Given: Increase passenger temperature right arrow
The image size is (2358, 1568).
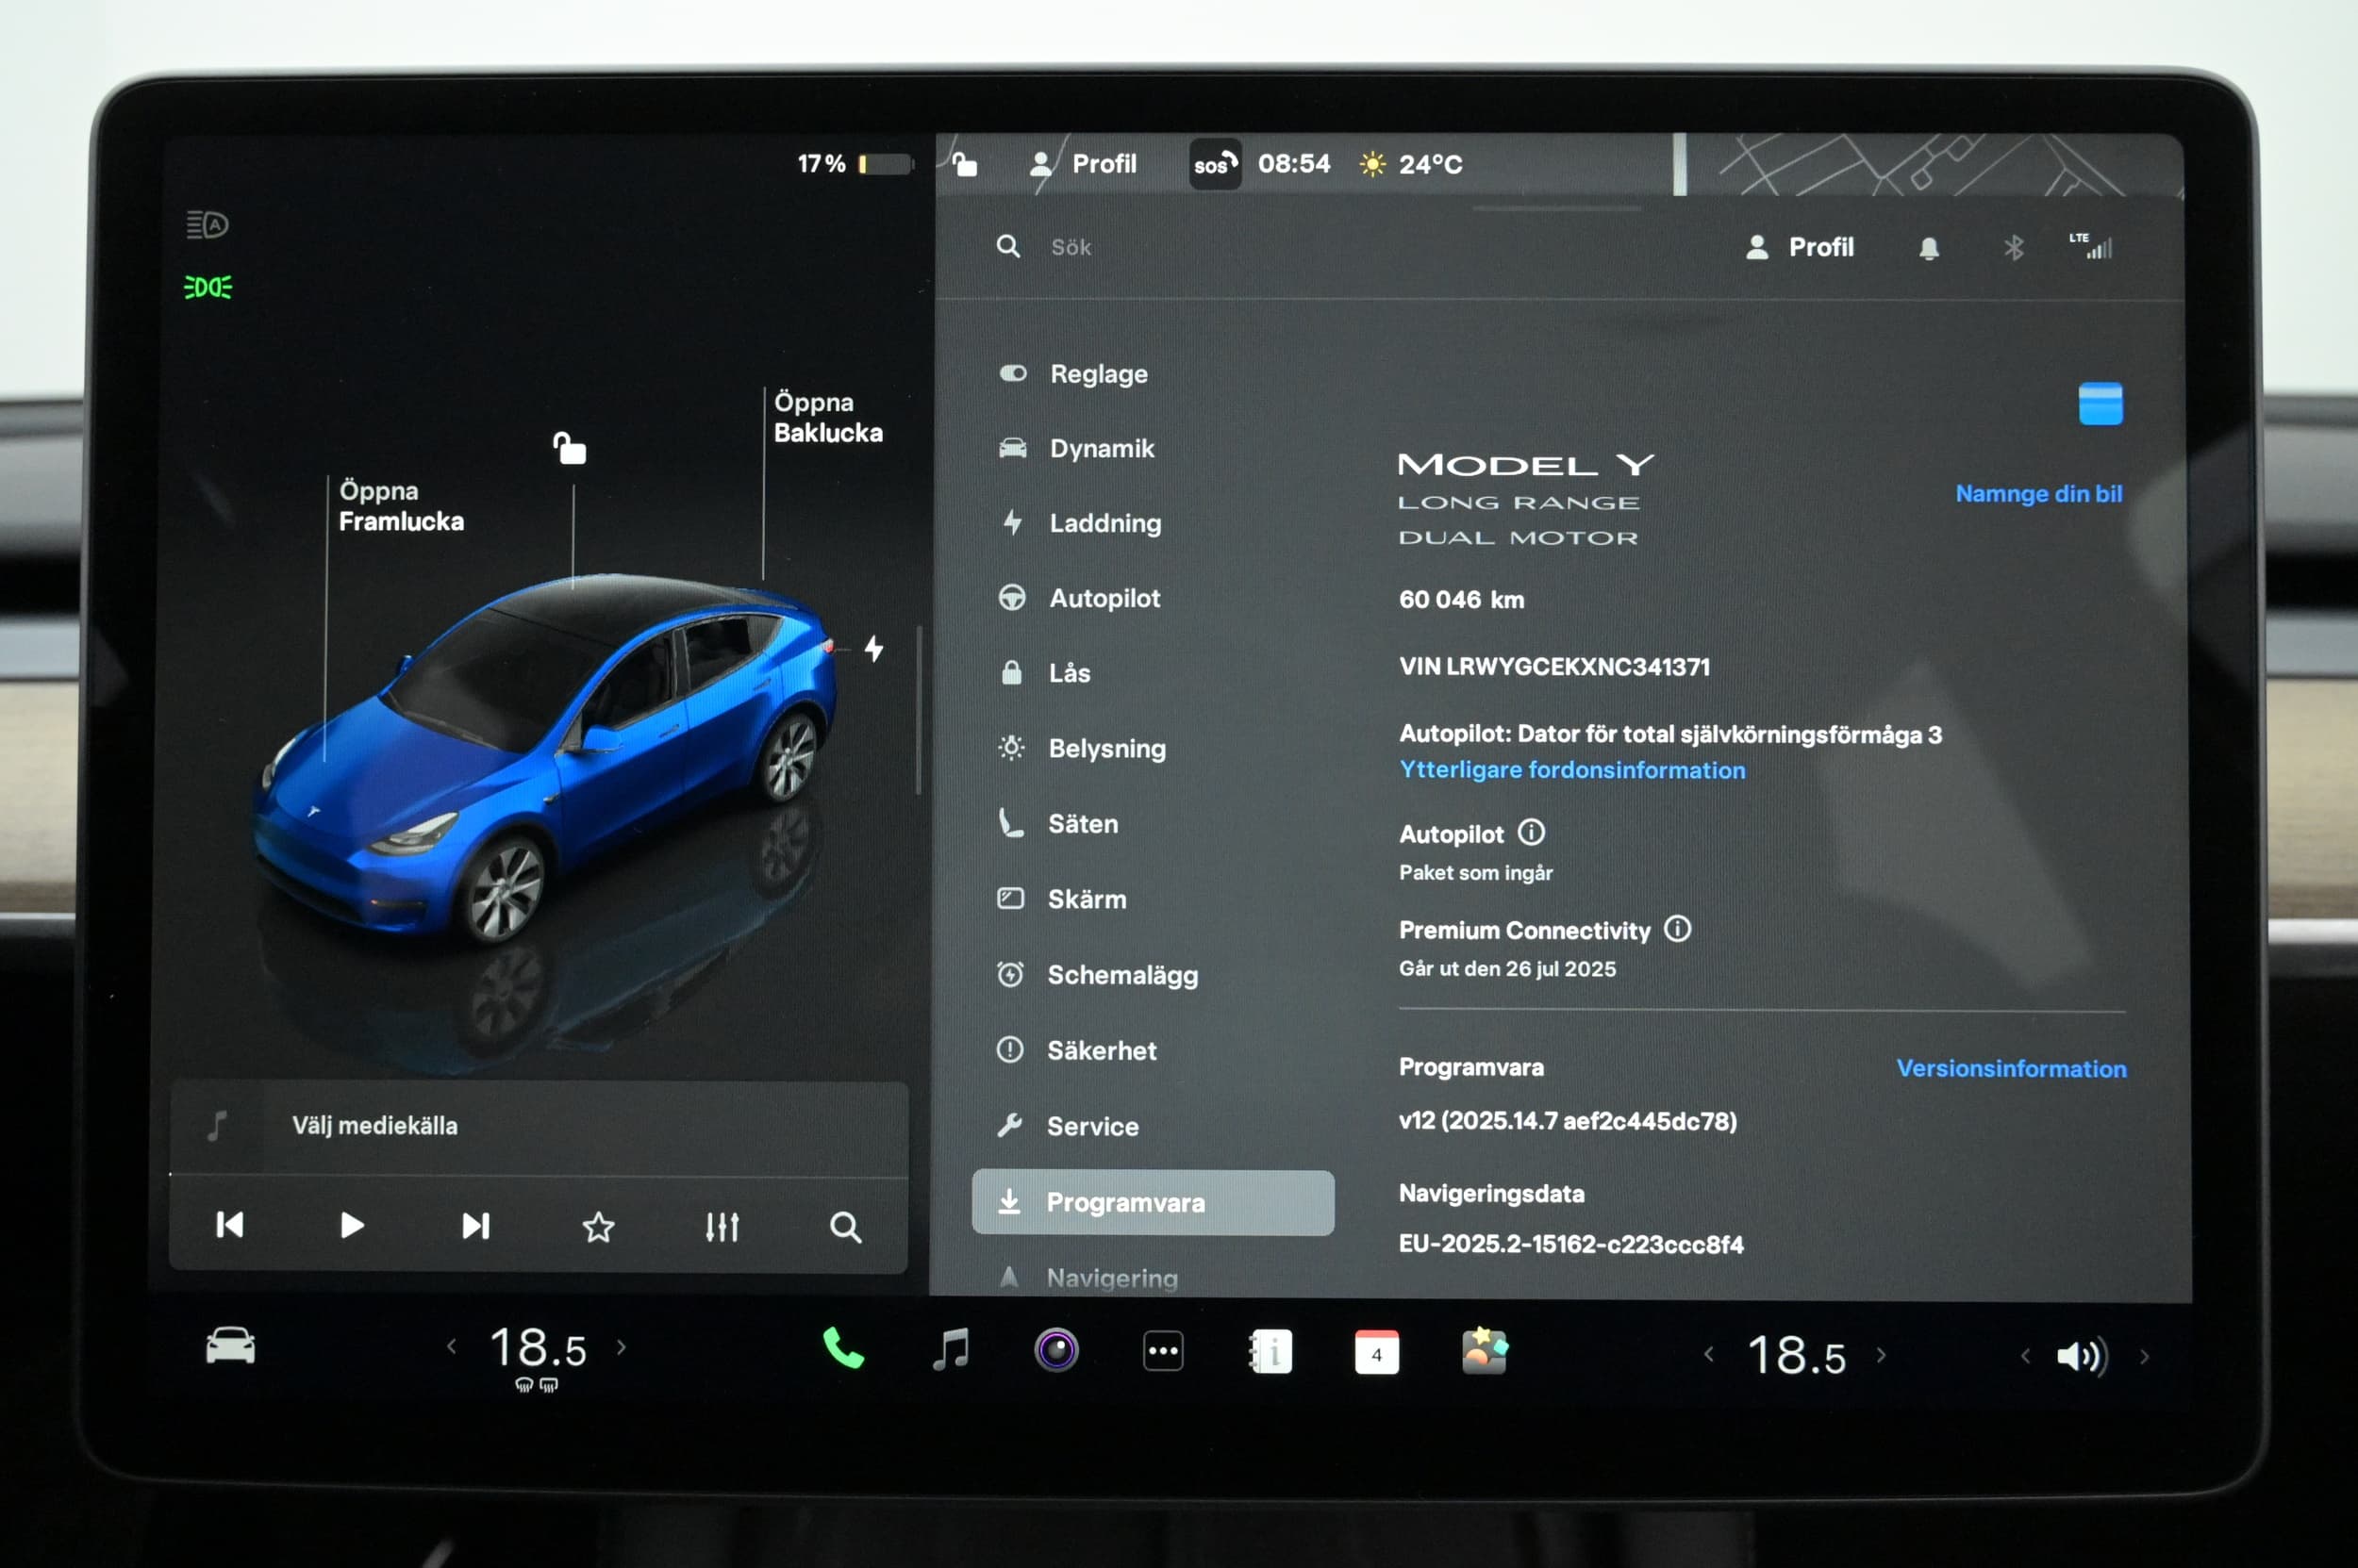Looking at the screenshot, I should click(x=1882, y=1355).
